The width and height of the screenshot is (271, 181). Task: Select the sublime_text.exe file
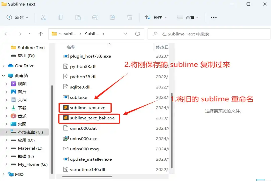88,108
